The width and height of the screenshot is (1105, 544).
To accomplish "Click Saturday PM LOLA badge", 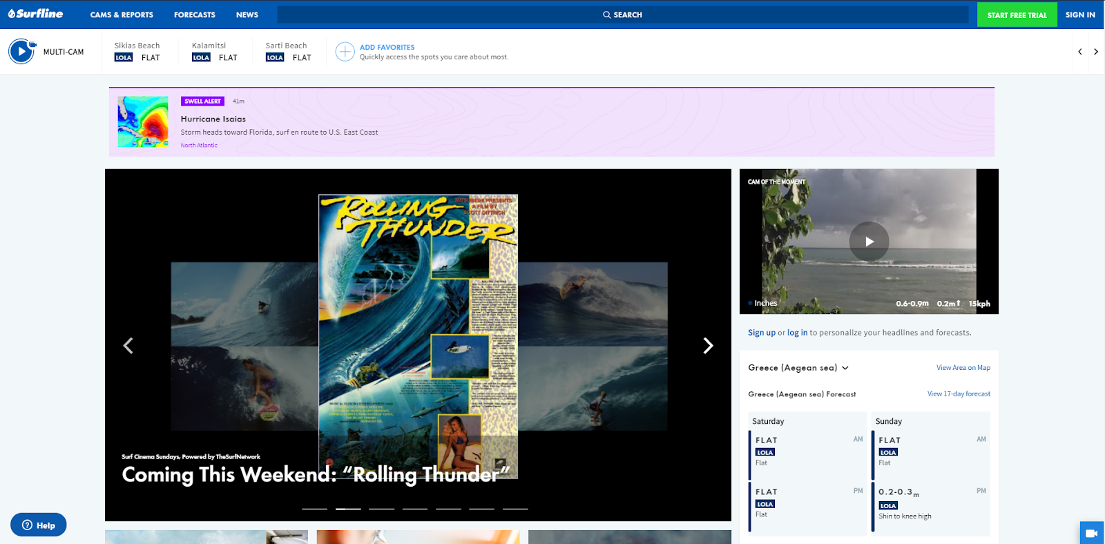I will click(765, 504).
